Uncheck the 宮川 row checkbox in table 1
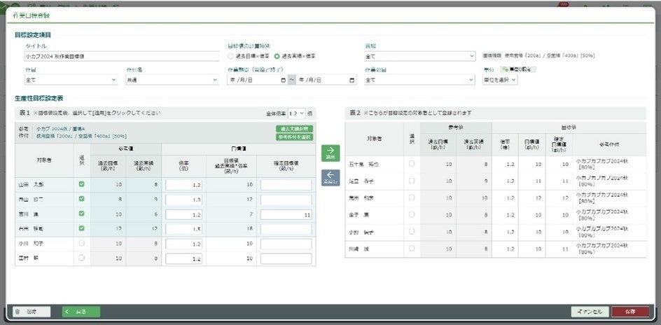This screenshot has width=661, height=325. click(x=82, y=214)
